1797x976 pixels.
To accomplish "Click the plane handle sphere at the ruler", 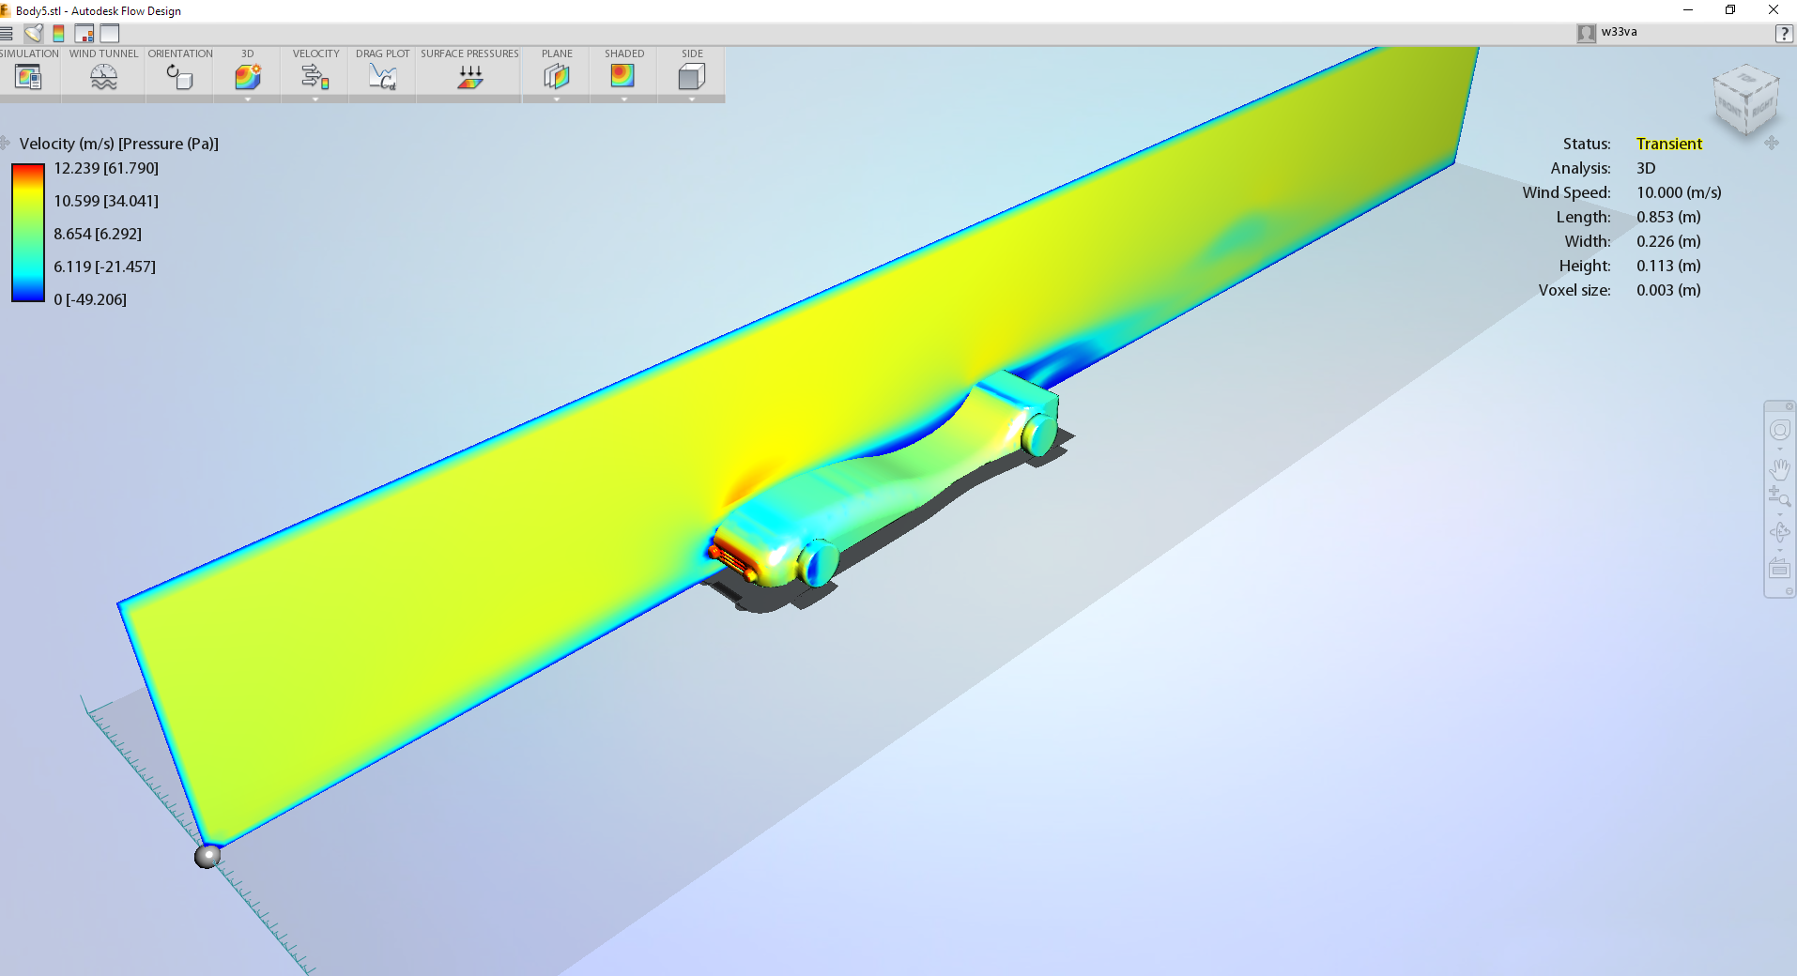I will 207,856.
